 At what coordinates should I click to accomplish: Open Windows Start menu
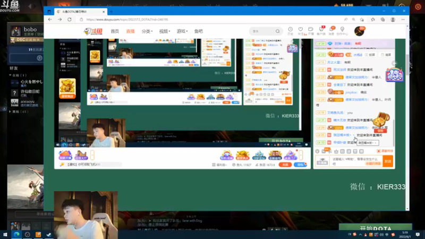point(5,234)
